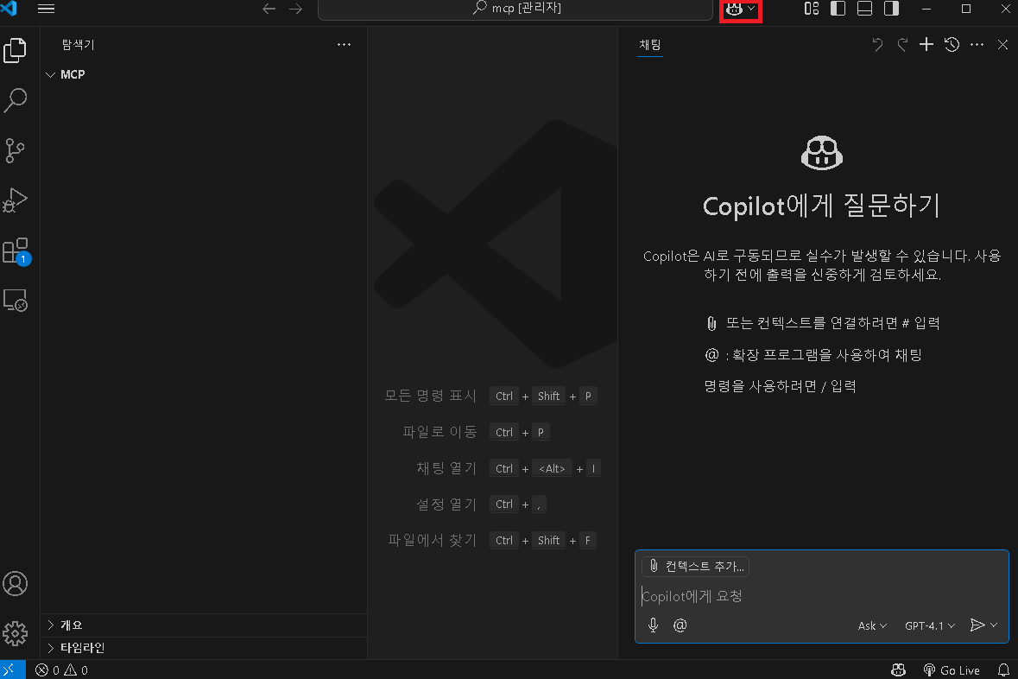This screenshot has height=679, width=1018.
Task: Select the 채팅 tab
Action: coord(650,45)
